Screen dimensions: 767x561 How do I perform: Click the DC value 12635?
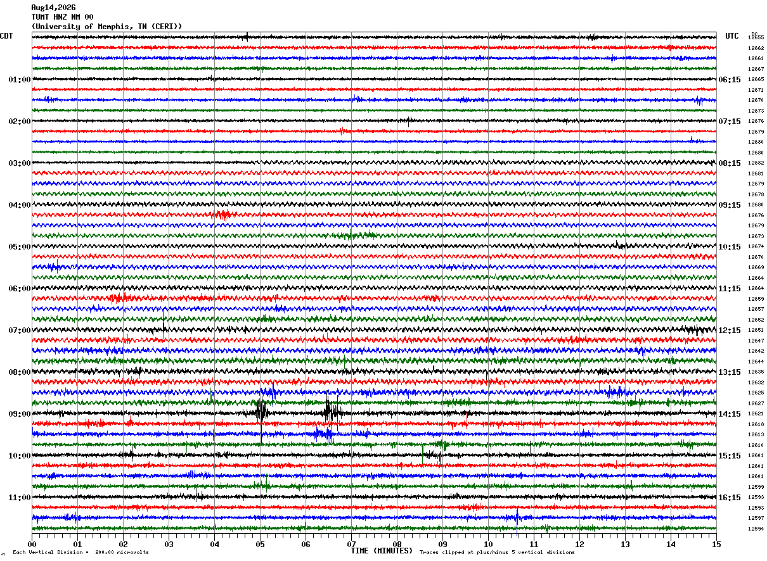point(756,372)
